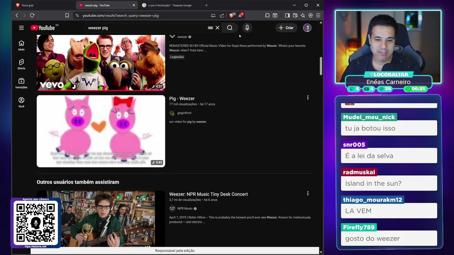454x255 pixels.
Task: Open the pink pigs video thumbnail
Action: (x=101, y=131)
